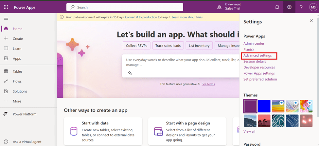Click the MS account avatar
The image size is (319, 146).
tap(313, 7)
